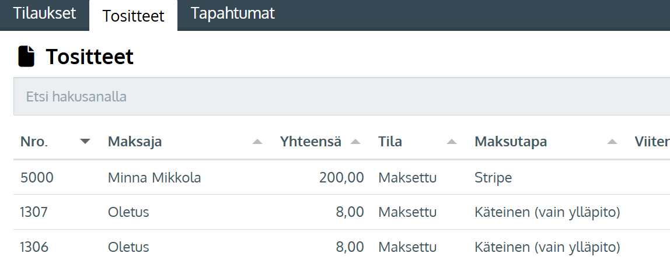Sort arrow beside Yhteensä column
The height and width of the screenshot is (260, 670).
click(355, 142)
